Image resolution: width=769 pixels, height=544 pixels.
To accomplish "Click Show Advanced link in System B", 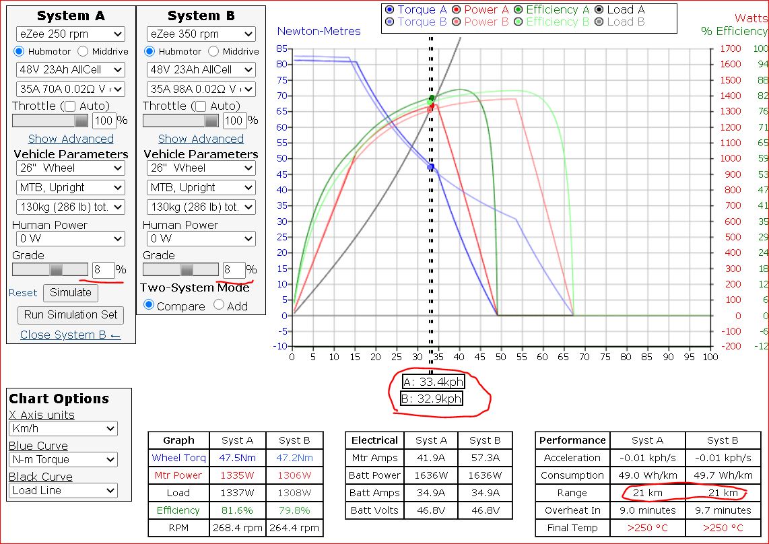I will coord(201,139).
